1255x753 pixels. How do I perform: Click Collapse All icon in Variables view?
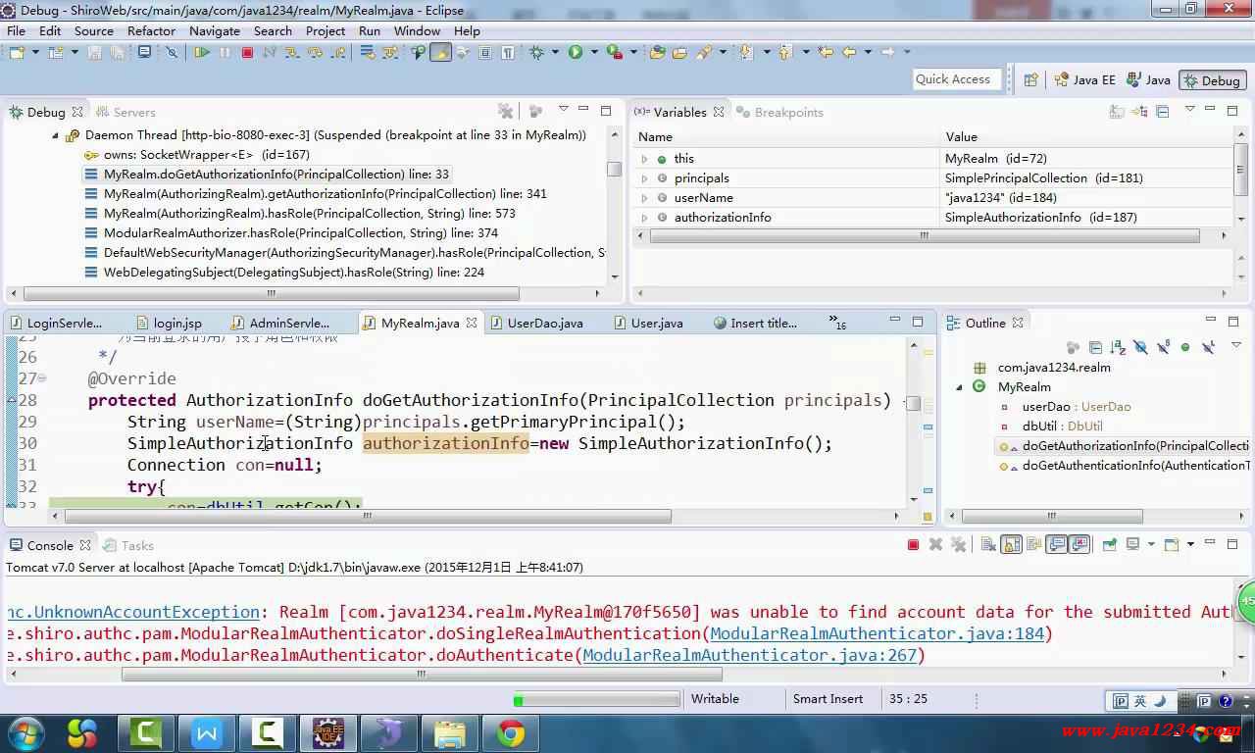(1163, 112)
